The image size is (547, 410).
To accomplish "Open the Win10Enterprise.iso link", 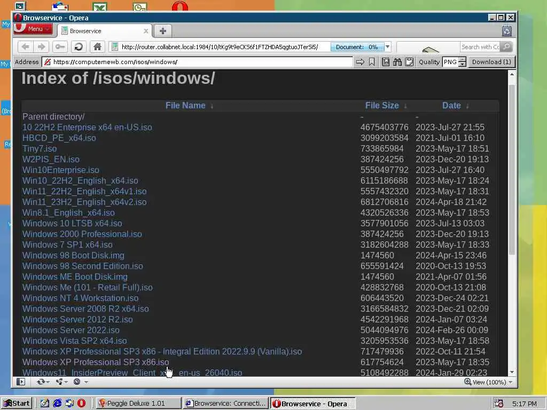I will (61, 170).
